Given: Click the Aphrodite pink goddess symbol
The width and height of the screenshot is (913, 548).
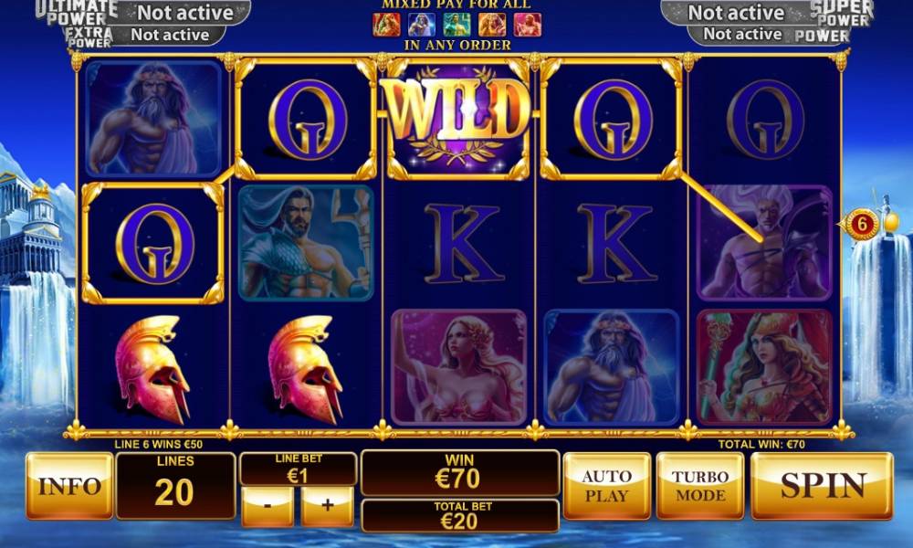Looking at the screenshot, I should point(459,367).
